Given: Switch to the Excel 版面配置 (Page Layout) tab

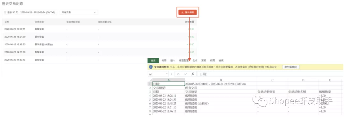Looking at the screenshot, I should (184, 61).
